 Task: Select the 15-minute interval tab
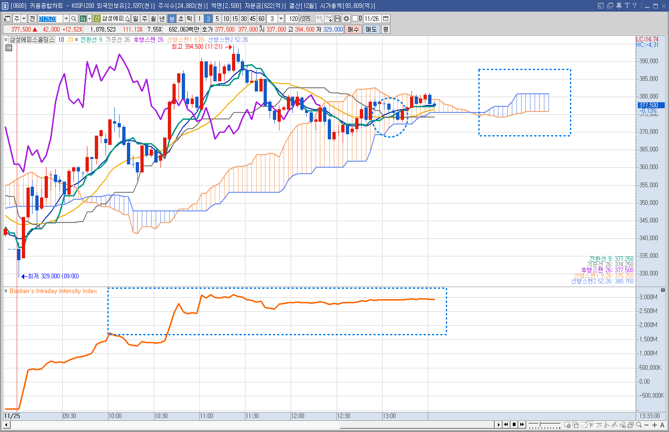pos(235,19)
